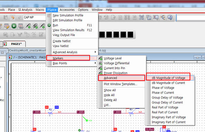Viewport: 205px width, 132px height.
Task: Choose Current Into Pin marker
Action: pos(114,68)
